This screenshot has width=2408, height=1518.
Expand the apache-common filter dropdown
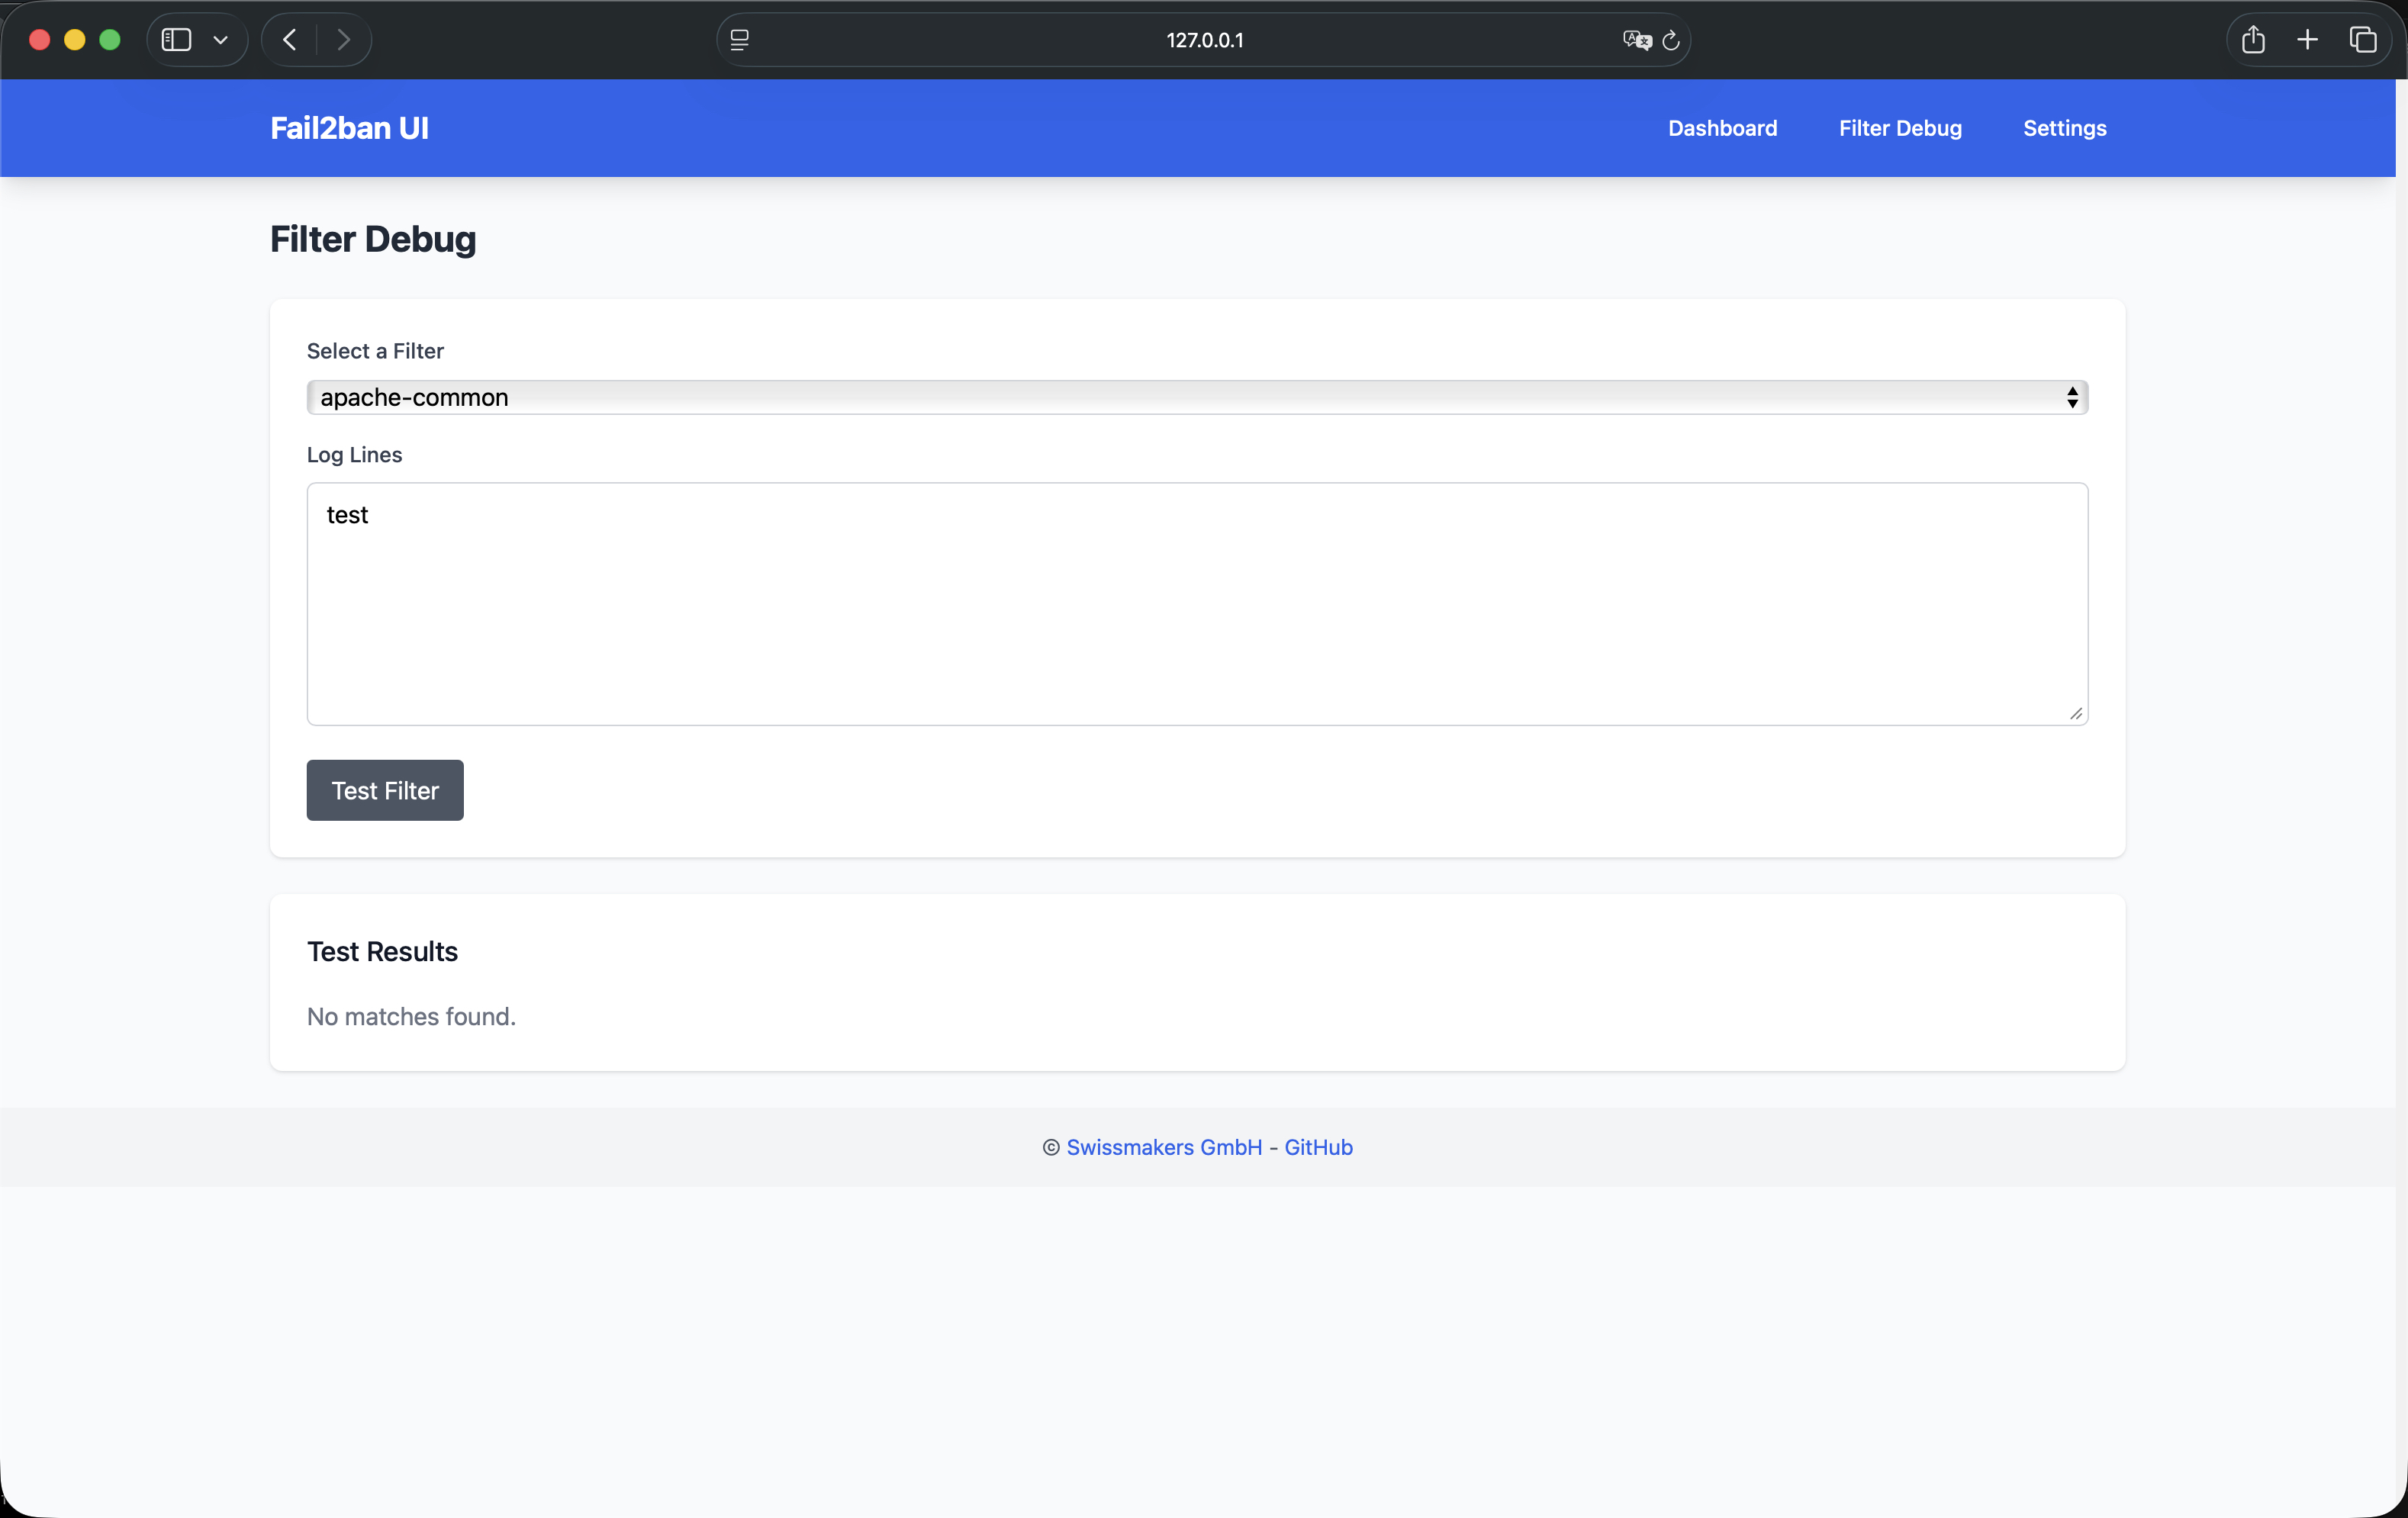1197,398
